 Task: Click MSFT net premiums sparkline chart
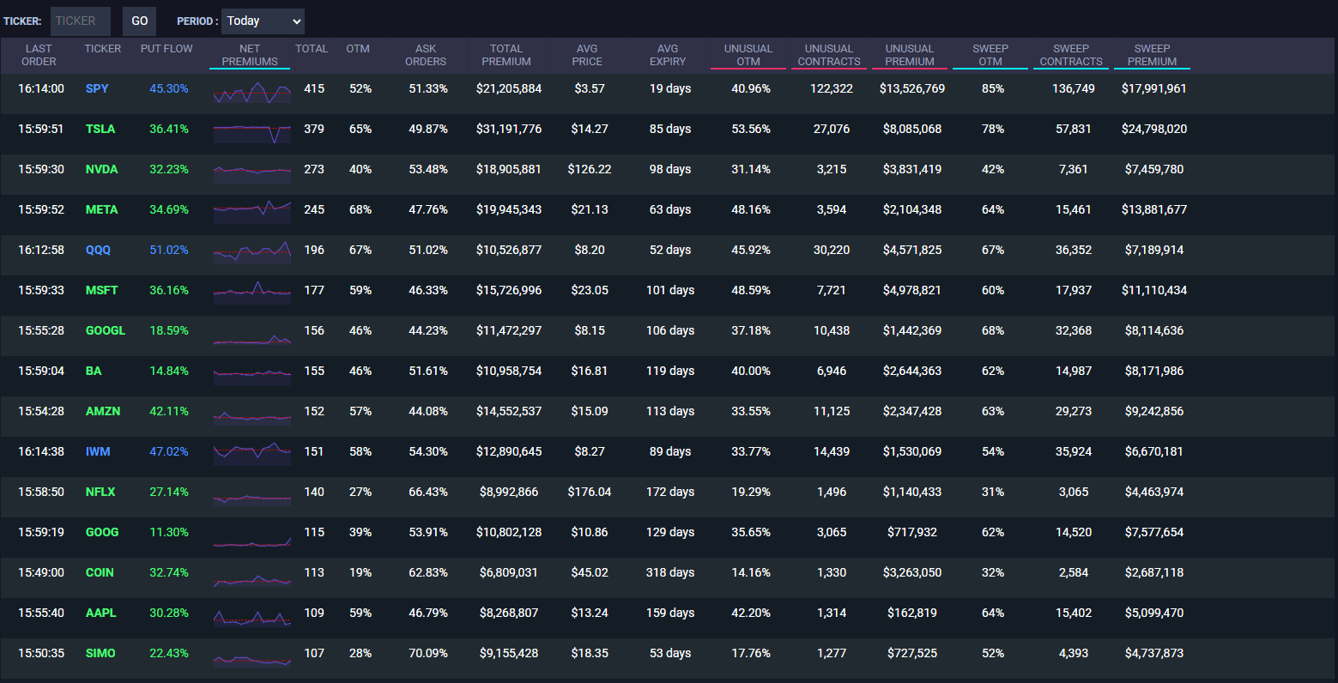[252, 293]
